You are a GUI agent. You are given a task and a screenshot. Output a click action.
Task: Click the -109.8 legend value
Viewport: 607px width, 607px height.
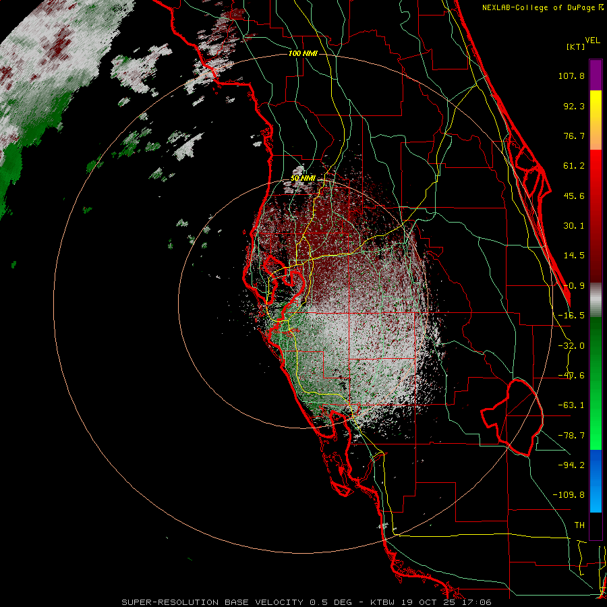pyautogui.click(x=569, y=495)
